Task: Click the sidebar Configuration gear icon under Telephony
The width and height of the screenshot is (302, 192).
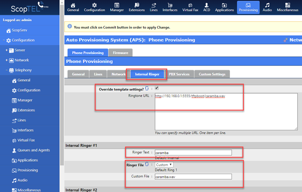Action: (14, 91)
